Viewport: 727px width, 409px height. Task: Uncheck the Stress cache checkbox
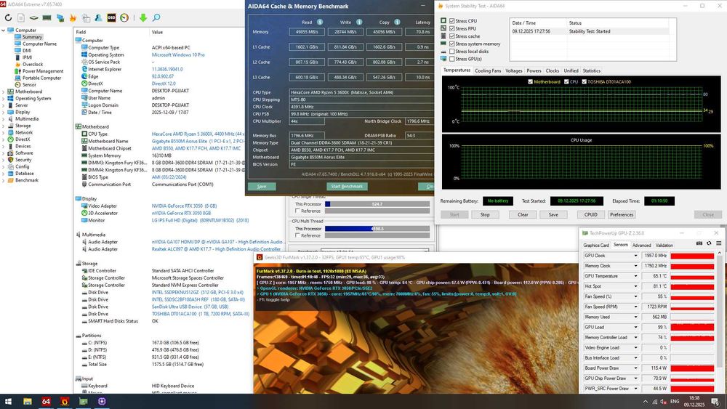pyautogui.click(x=451, y=36)
